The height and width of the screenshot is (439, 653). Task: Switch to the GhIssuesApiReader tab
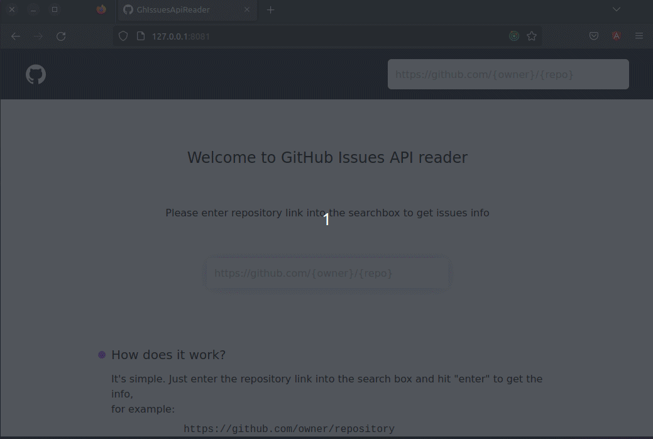click(x=178, y=9)
